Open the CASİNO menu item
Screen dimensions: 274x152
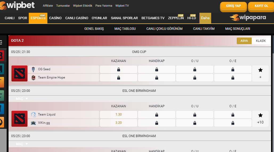(55, 18)
